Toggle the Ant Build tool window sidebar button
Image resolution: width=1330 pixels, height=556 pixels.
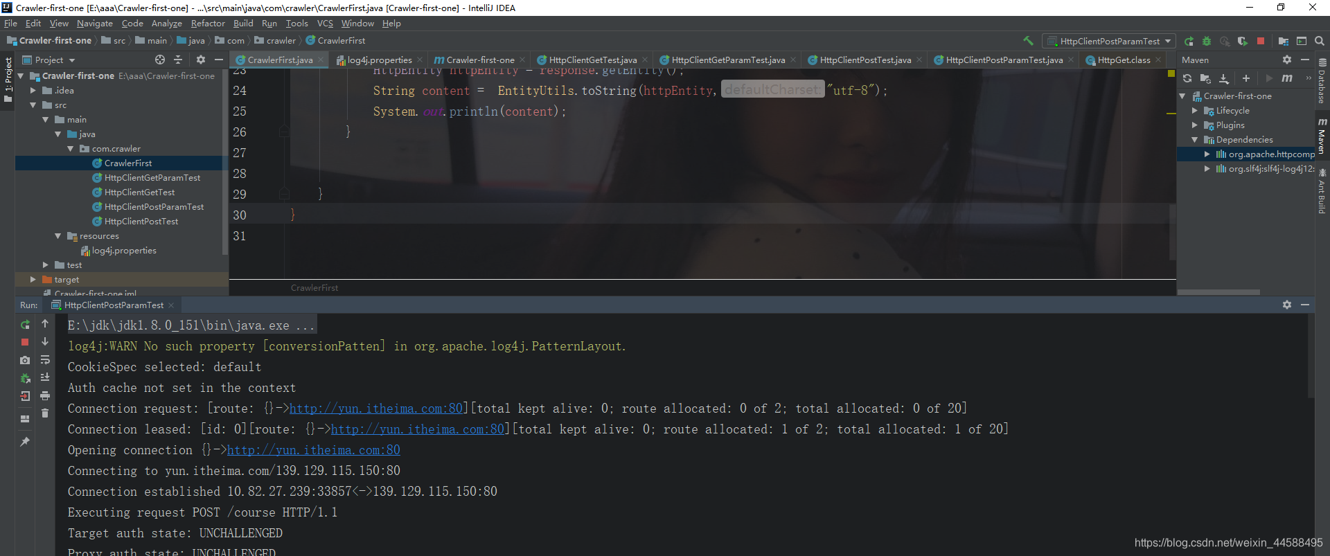(x=1322, y=191)
